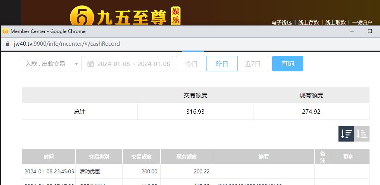The image size is (380, 185).
Task: Click the total value 316.93
Action: [x=195, y=112]
